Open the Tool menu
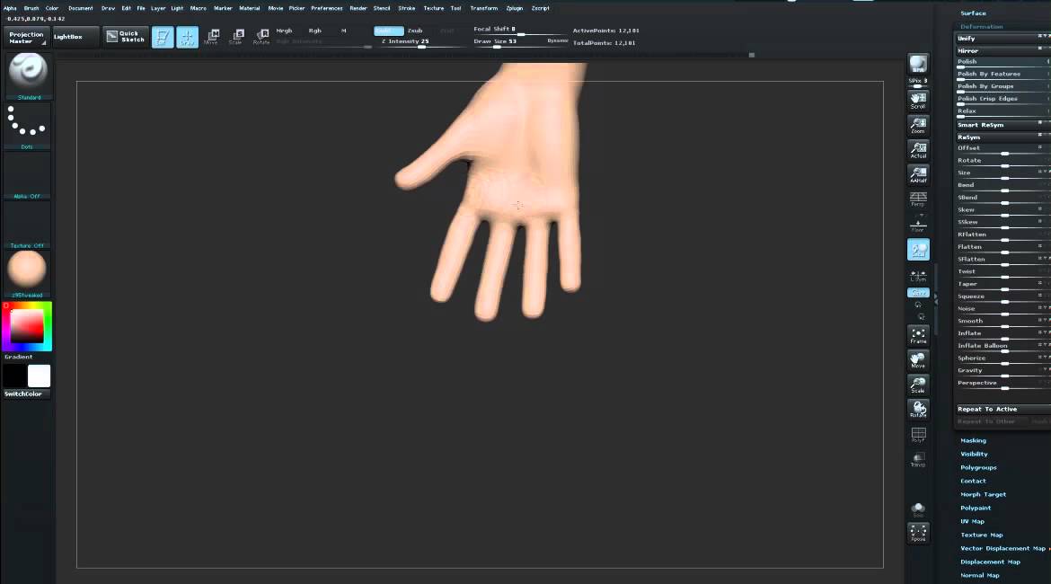The image size is (1051, 584). (455, 8)
